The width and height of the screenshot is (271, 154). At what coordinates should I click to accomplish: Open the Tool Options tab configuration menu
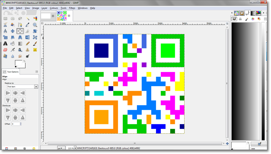[x=37, y=72]
